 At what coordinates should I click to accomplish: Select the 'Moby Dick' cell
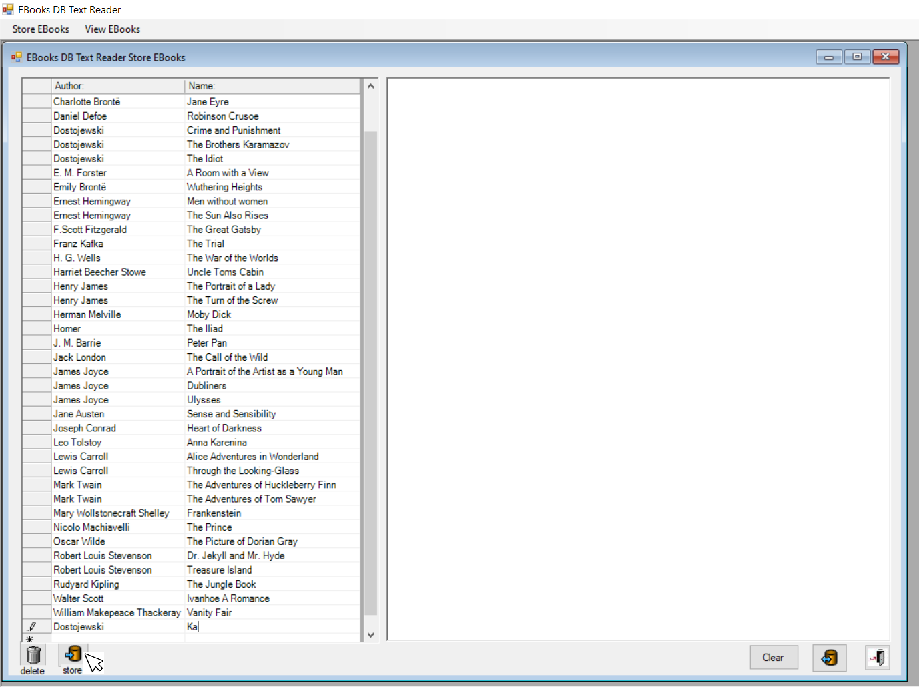(x=272, y=314)
